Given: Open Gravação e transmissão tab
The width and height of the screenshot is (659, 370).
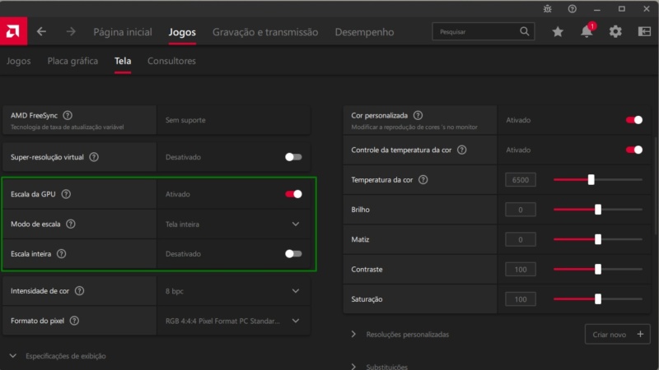Looking at the screenshot, I should [265, 32].
